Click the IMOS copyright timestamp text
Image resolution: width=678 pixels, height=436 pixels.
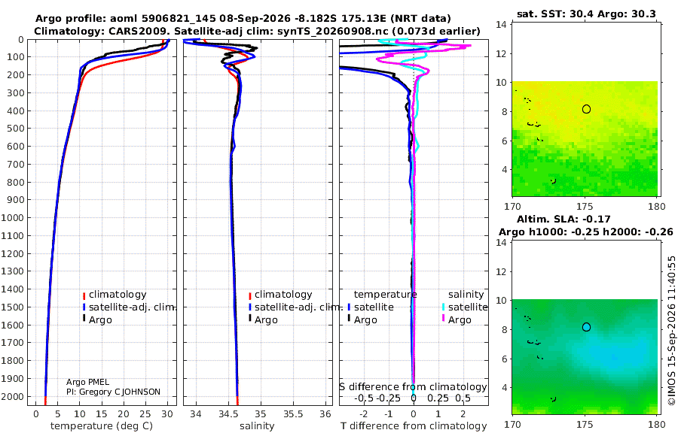[671, 330]
